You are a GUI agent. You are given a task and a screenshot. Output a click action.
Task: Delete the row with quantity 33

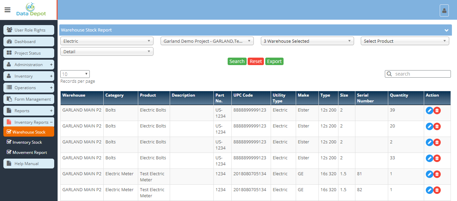437,158
